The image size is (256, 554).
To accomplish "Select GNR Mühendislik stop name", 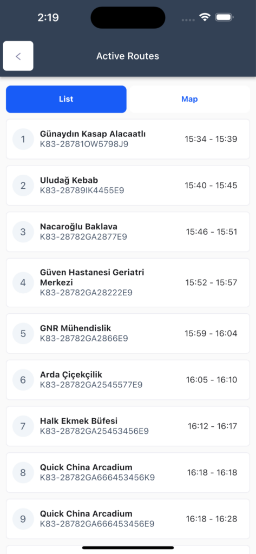I will 76,328.
